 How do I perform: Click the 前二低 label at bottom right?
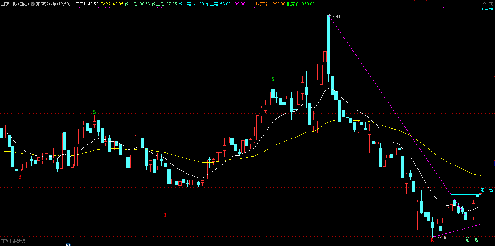[x=472, y=239]
